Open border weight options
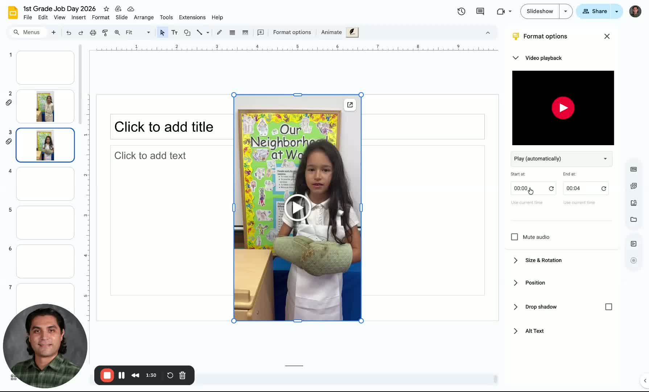The height and width of the screenshot is (392, 649). pyautogui.click(x=232, y=32)
